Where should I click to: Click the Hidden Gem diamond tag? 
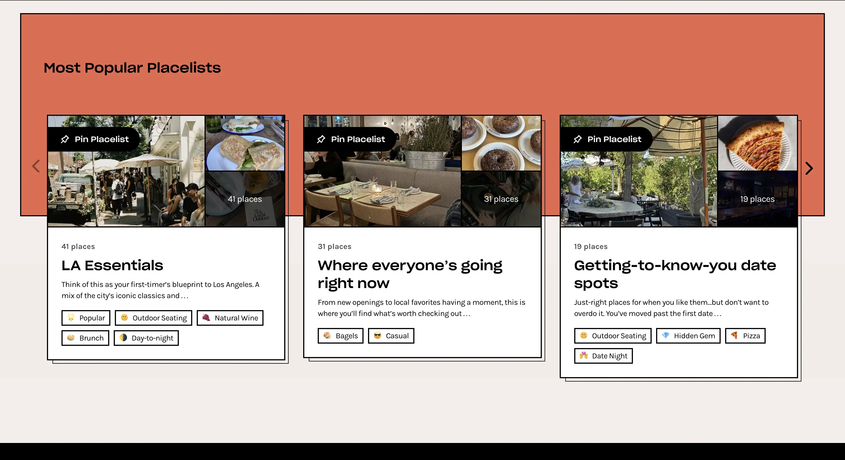pyautogui.click(x=688, y=336)
